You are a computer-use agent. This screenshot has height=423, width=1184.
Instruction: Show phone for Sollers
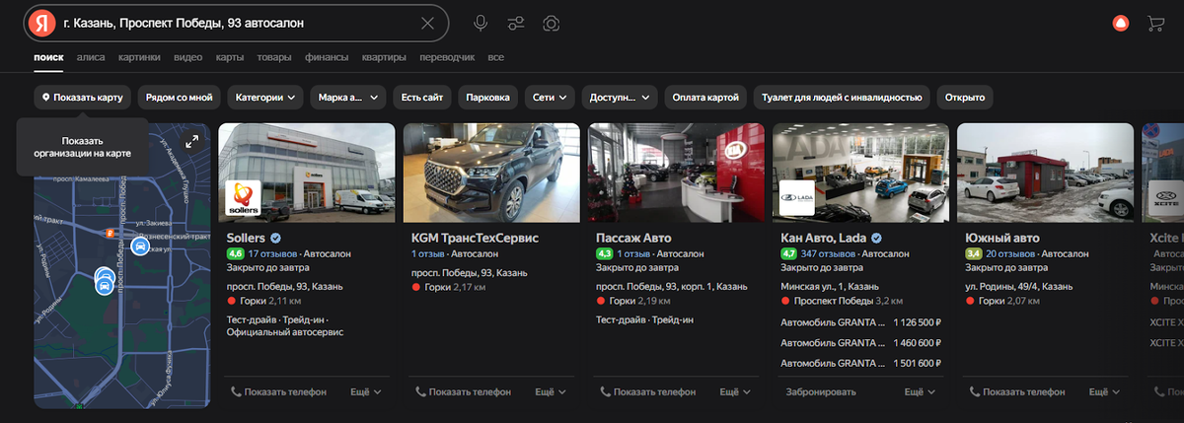[278, 391]
